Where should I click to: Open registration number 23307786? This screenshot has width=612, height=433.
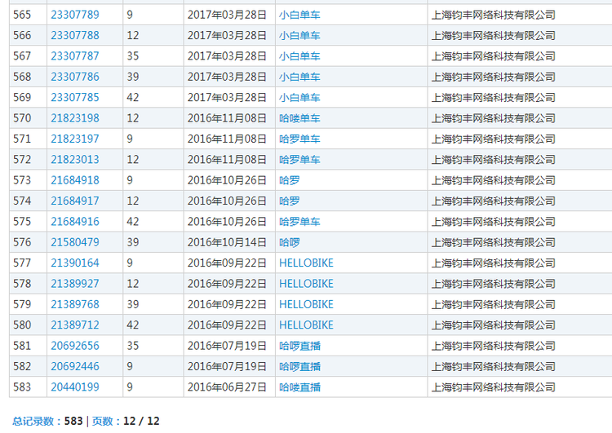[75, 77]
